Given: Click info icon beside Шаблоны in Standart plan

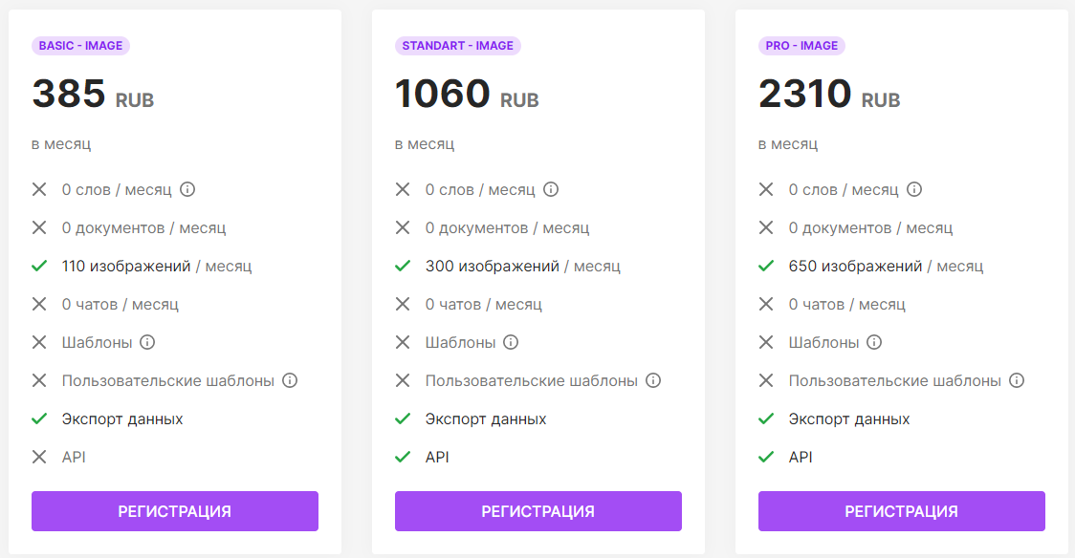Looking at the screenshot, I should 512,342.
